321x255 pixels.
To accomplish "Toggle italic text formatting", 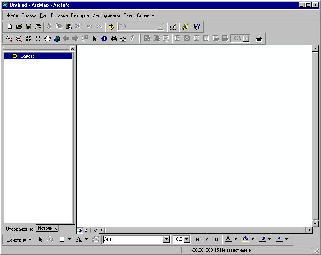I will point(207,239).
